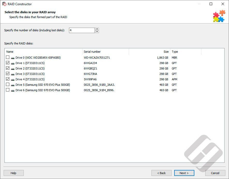Uncheck the Drive 2 checkbox

(x=7, y=68)
